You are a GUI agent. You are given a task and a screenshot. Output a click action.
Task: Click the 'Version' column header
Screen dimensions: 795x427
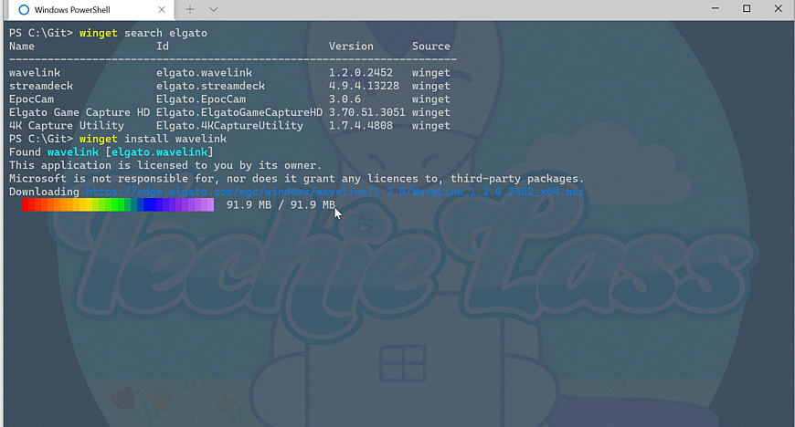coord(351,47)
